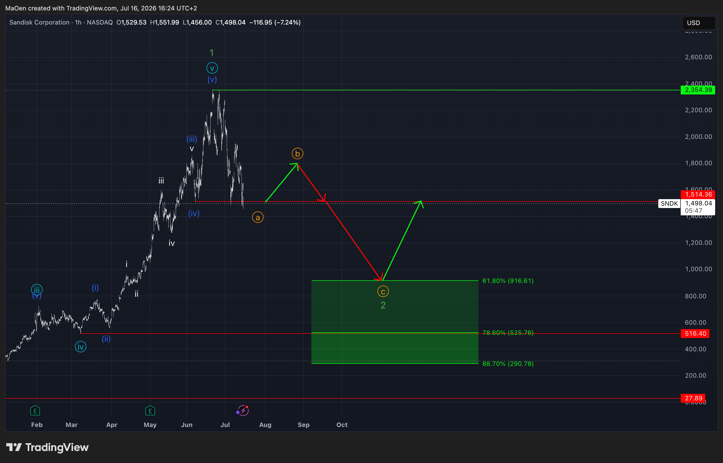Image resolution: width=723 pixels, height=463 pixels.
Task: Click the 2,000.00 price axis tick
Action: pos(698,136)
